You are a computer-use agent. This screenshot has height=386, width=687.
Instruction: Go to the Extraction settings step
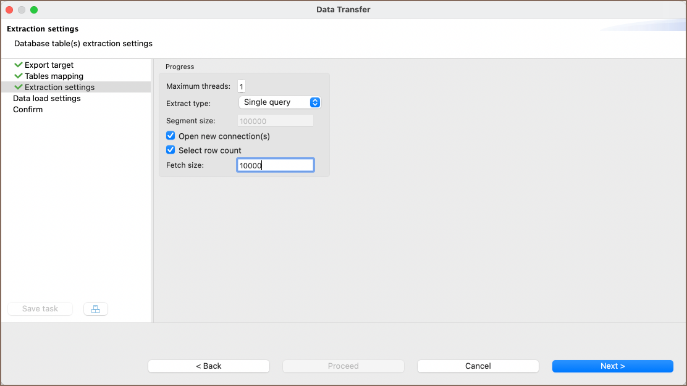59,87
